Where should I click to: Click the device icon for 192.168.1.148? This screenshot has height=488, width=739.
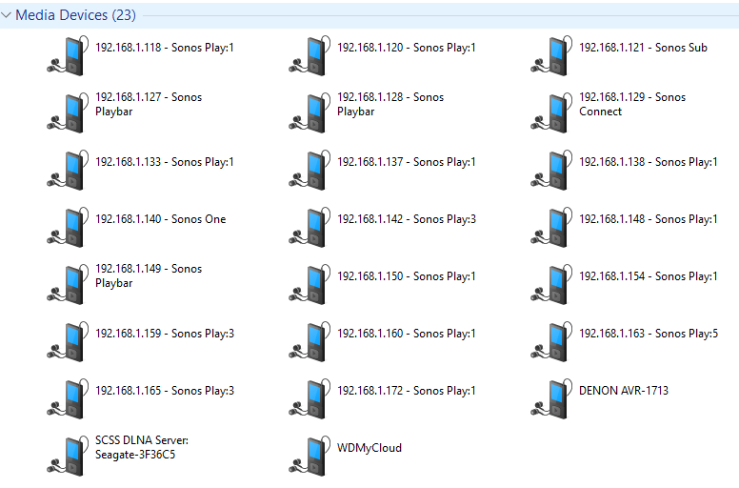click(x=551, y=227)
